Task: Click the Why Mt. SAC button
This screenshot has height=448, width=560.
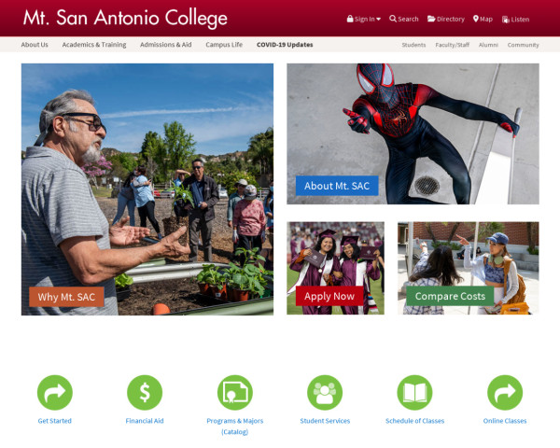Action: pyautogui.click(x=66, y=297)
